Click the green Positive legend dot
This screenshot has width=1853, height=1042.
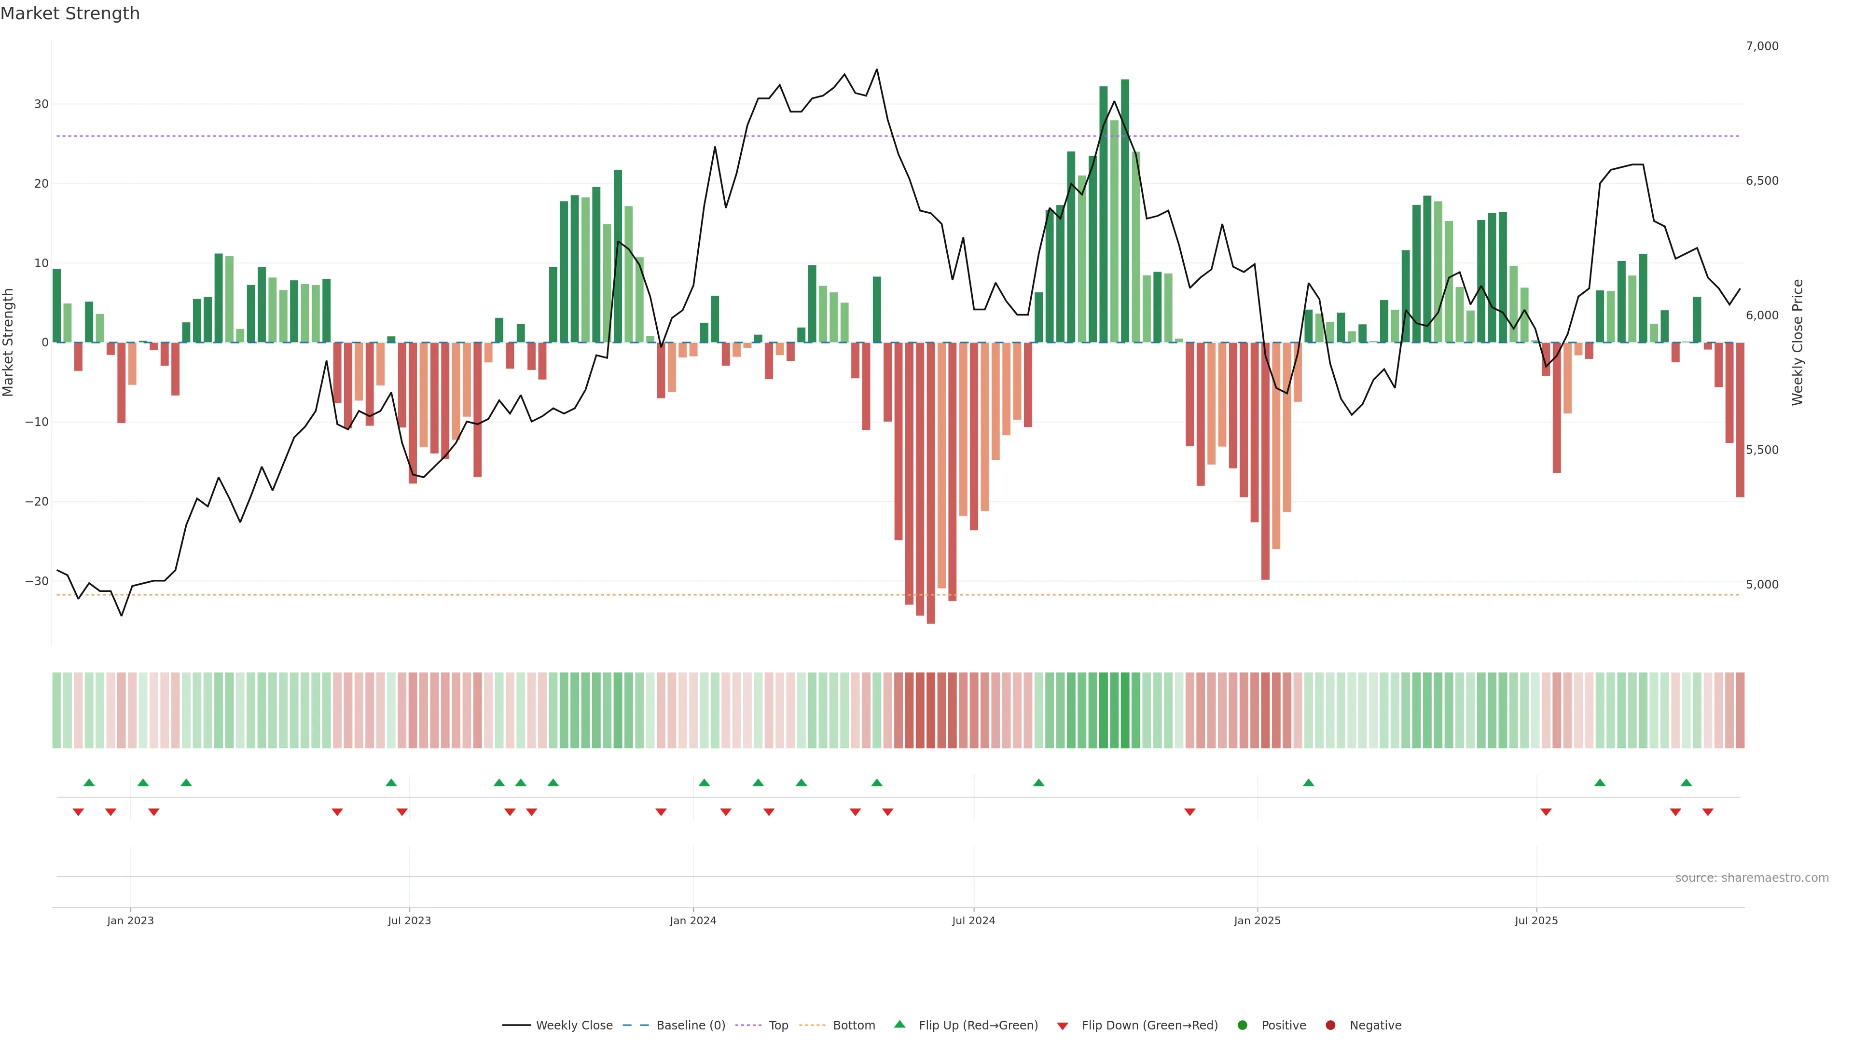1242,1026
